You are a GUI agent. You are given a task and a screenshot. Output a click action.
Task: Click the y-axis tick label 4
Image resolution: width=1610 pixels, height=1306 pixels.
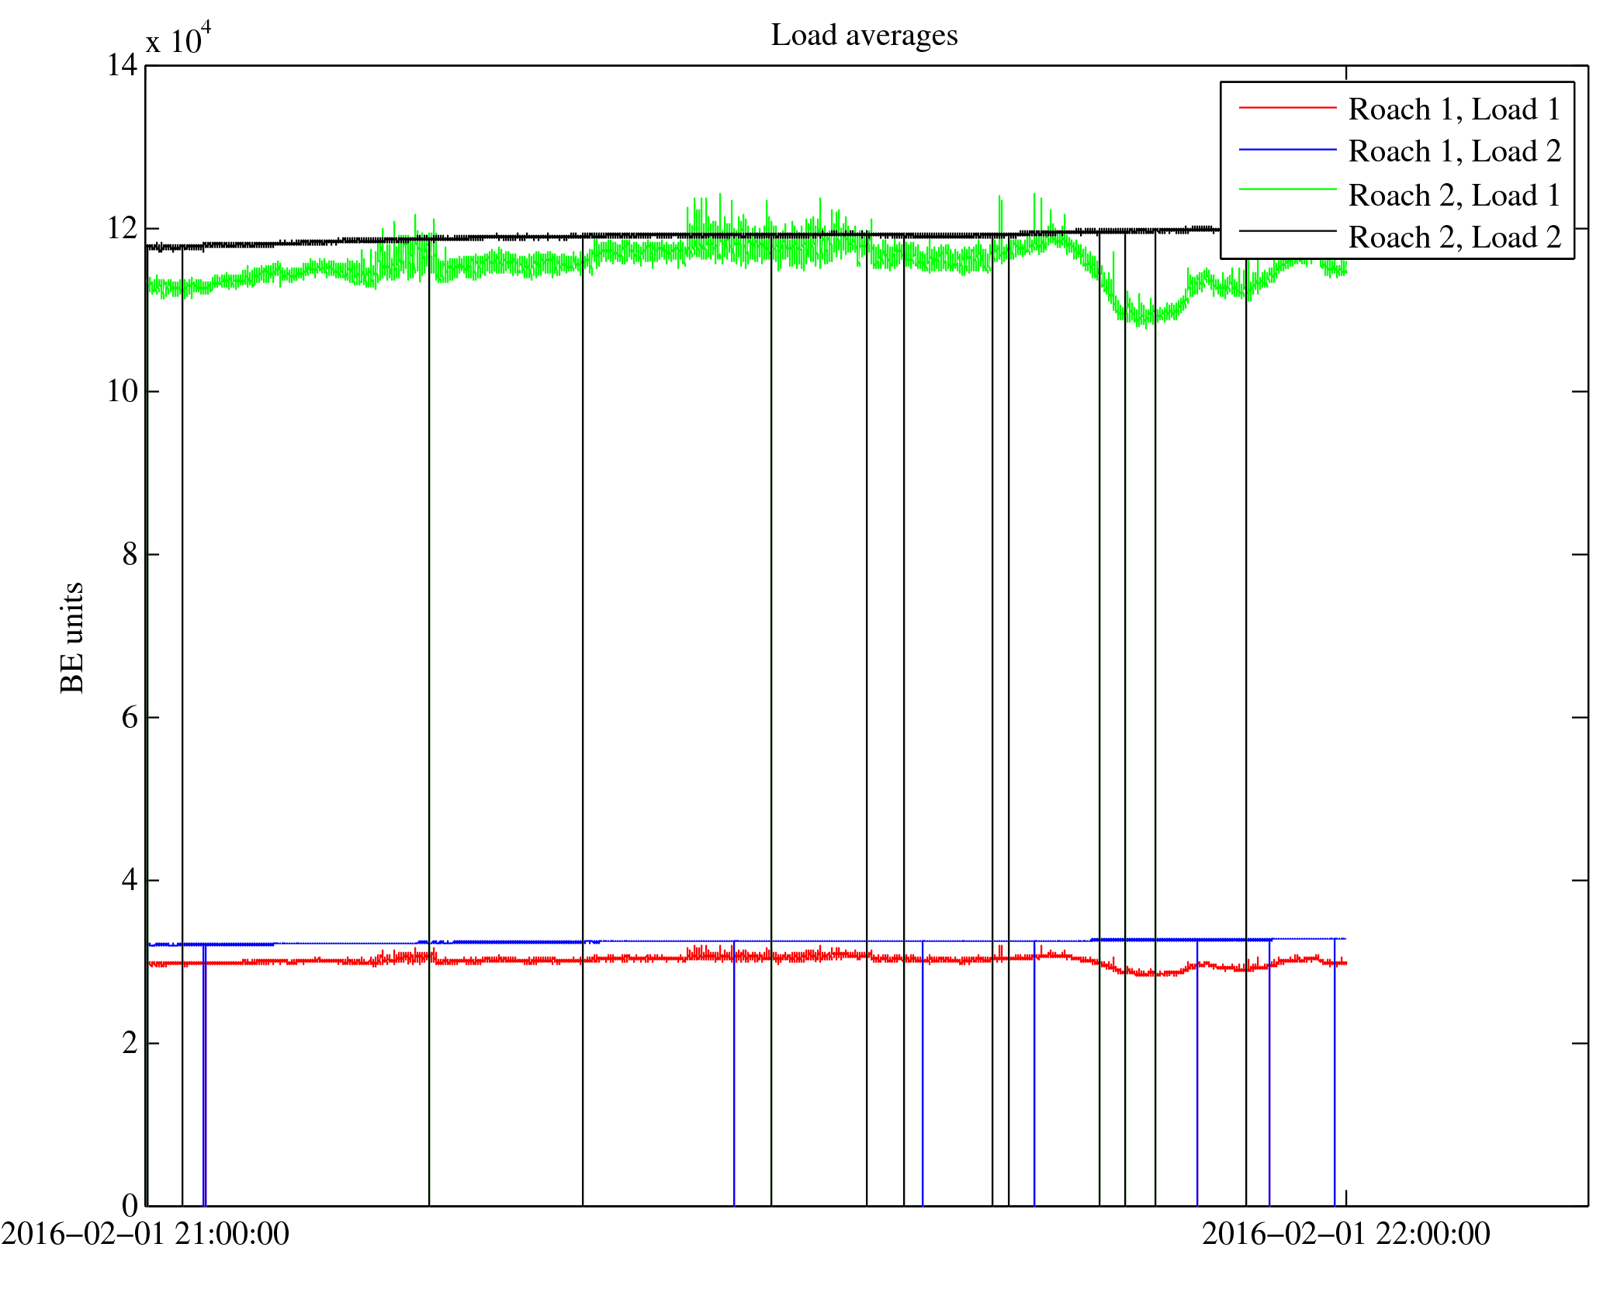(x=130, y=880)
